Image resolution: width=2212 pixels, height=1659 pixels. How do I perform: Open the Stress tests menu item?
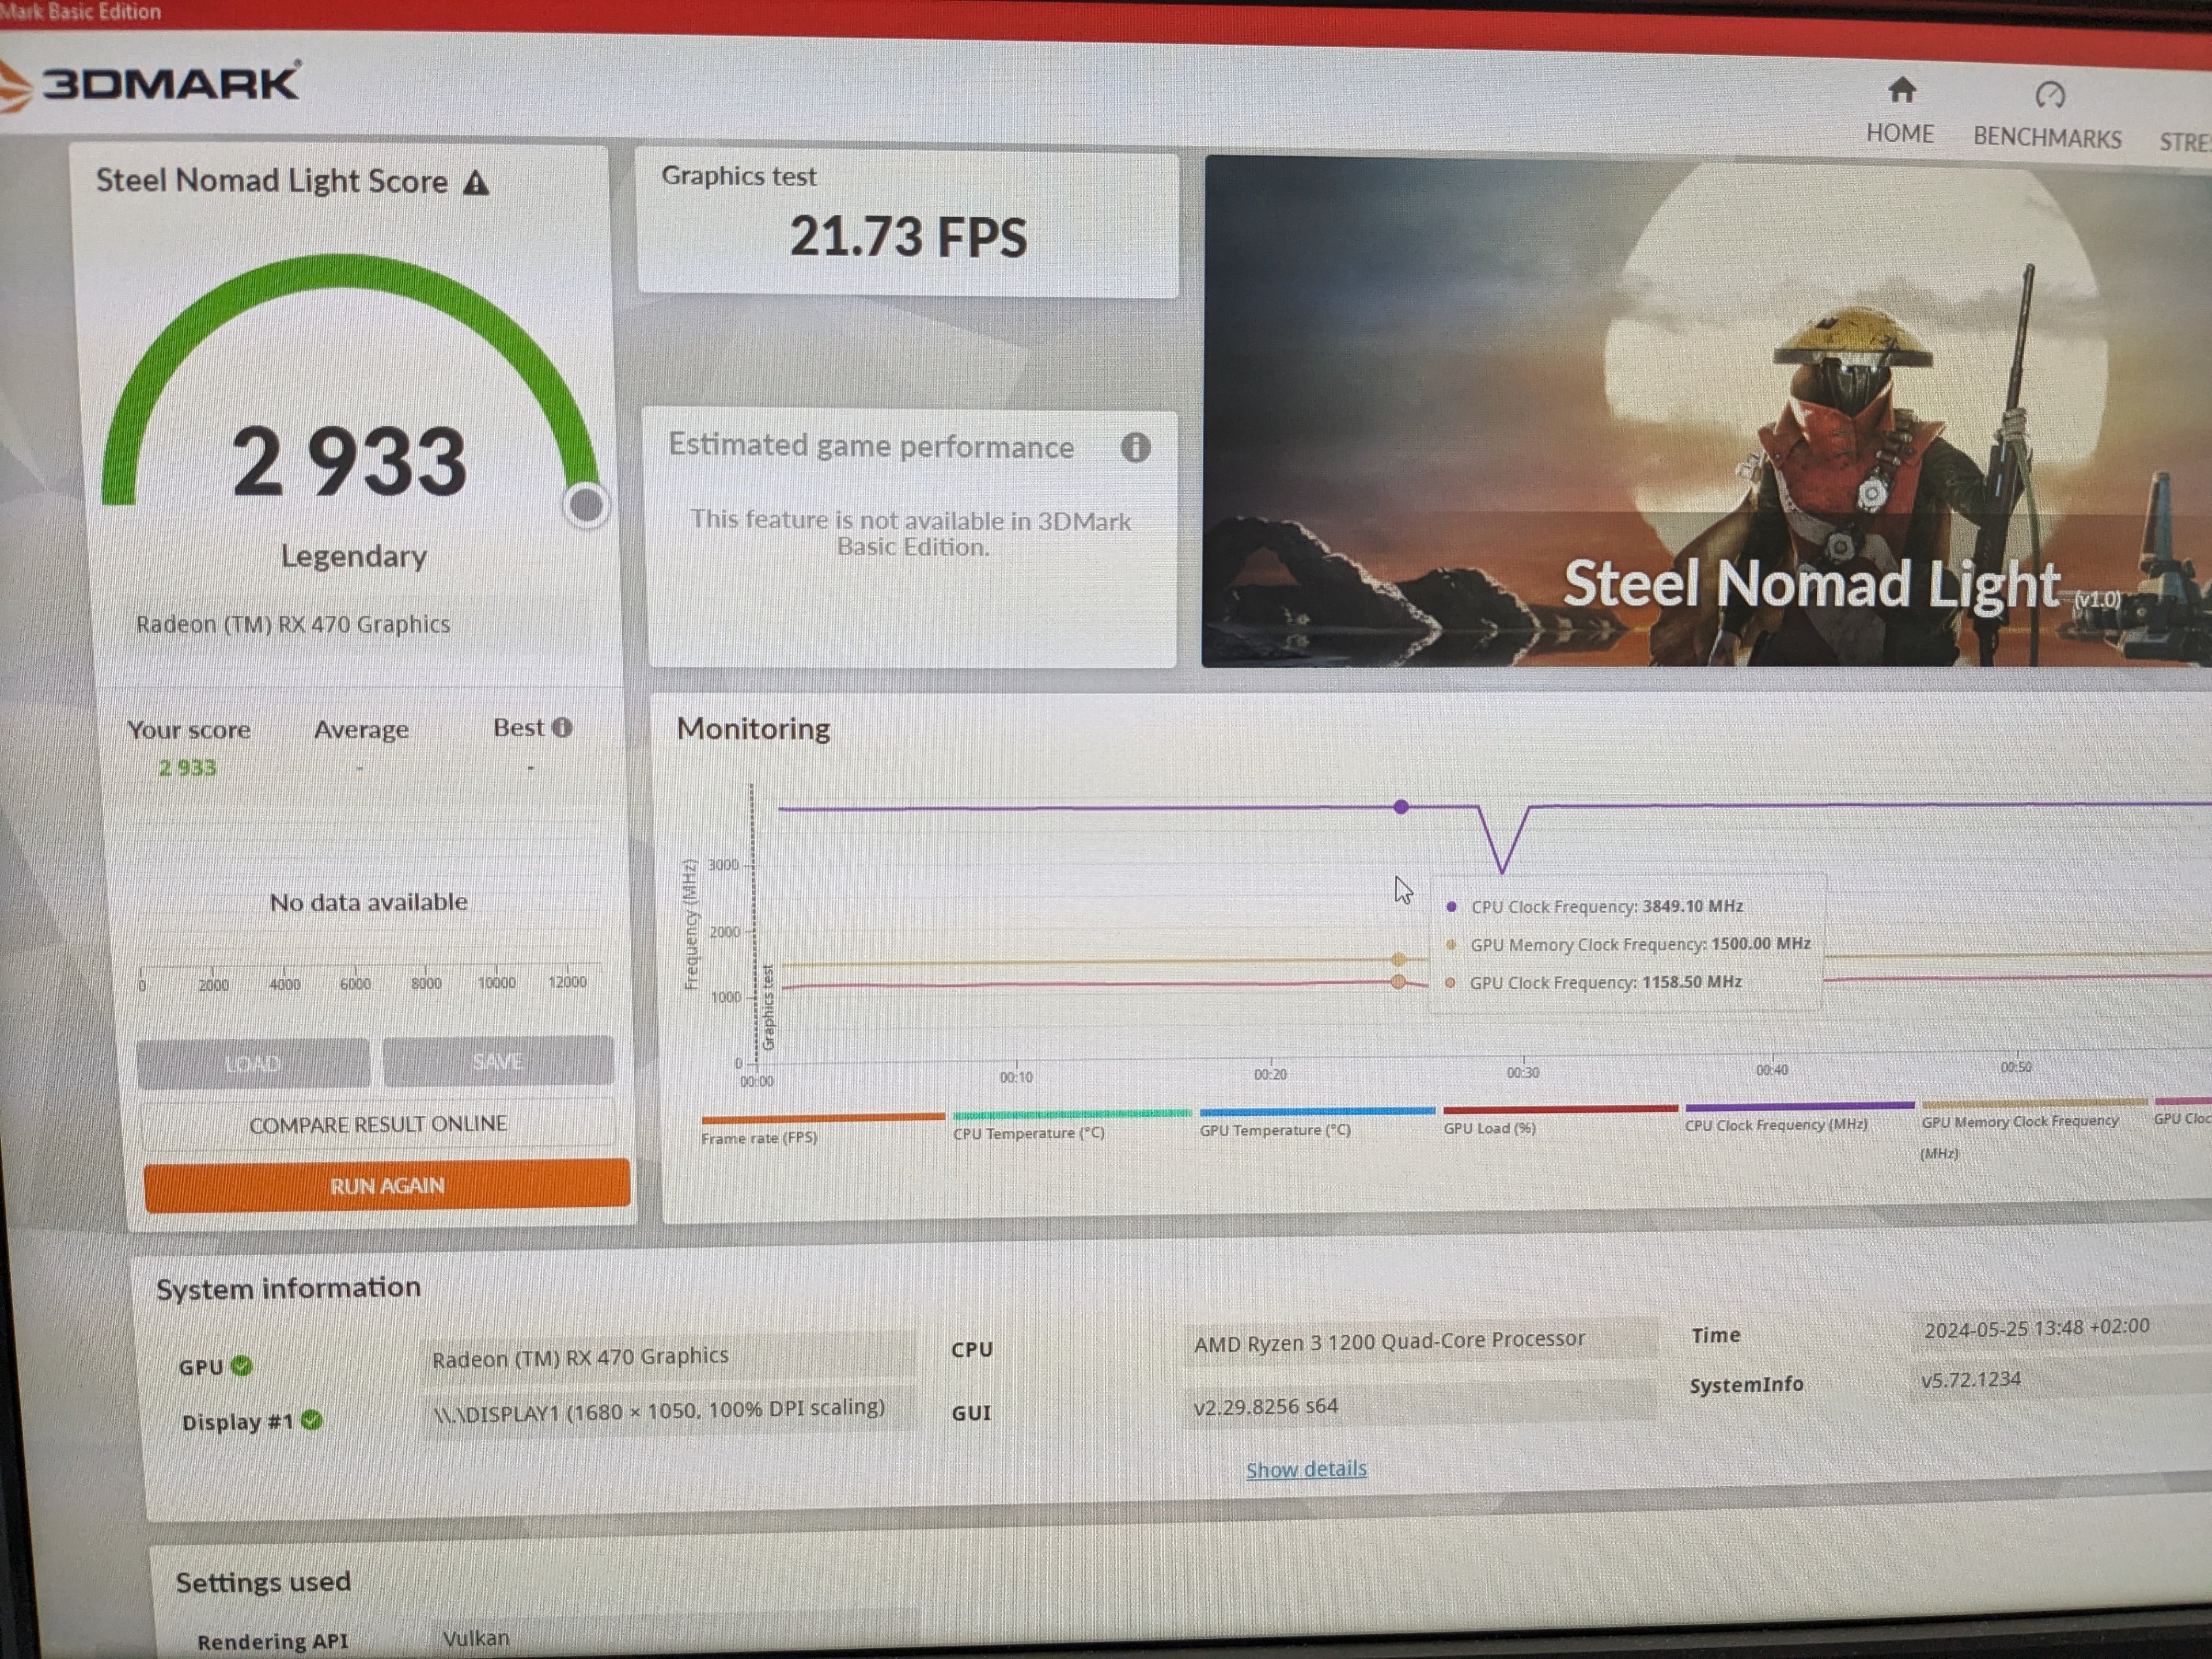tap(2185, 142)
